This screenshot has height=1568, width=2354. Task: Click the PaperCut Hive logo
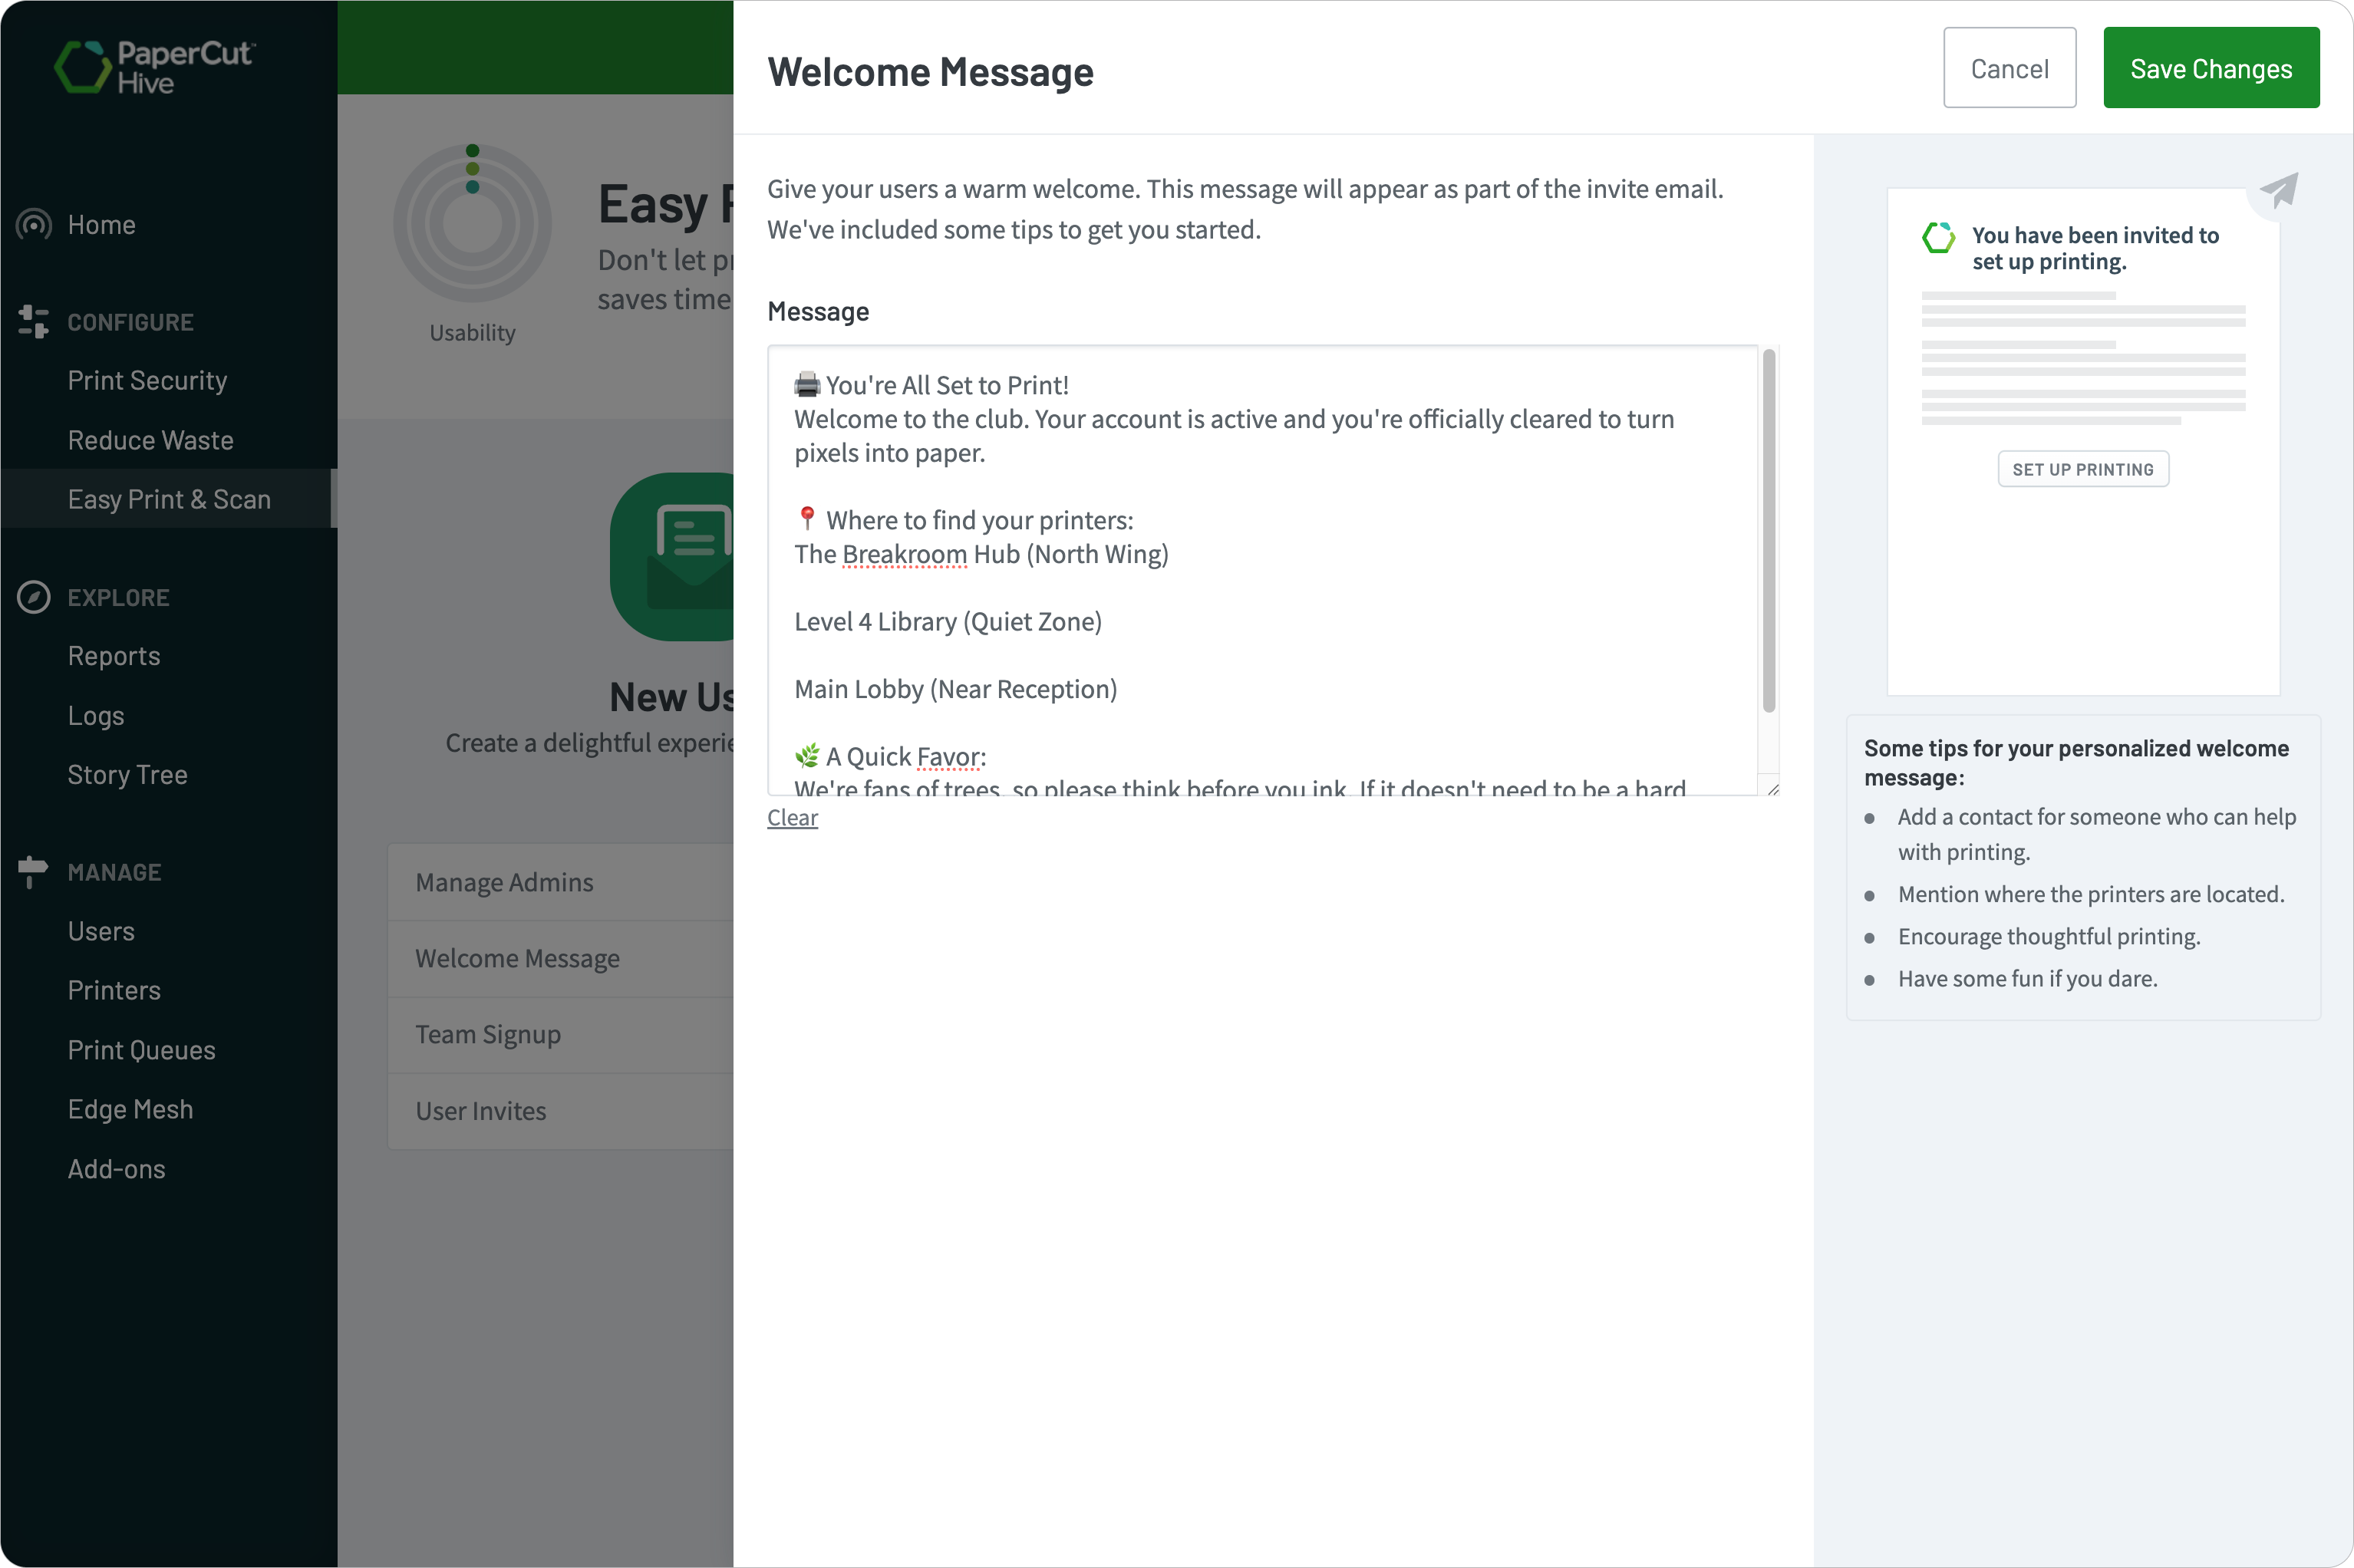coord(154,68)
